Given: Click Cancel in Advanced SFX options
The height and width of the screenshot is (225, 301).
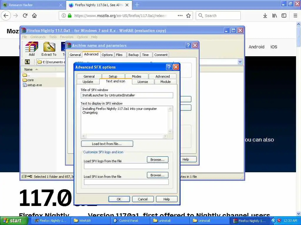Looking at the screenshot, I should point(143,199).
